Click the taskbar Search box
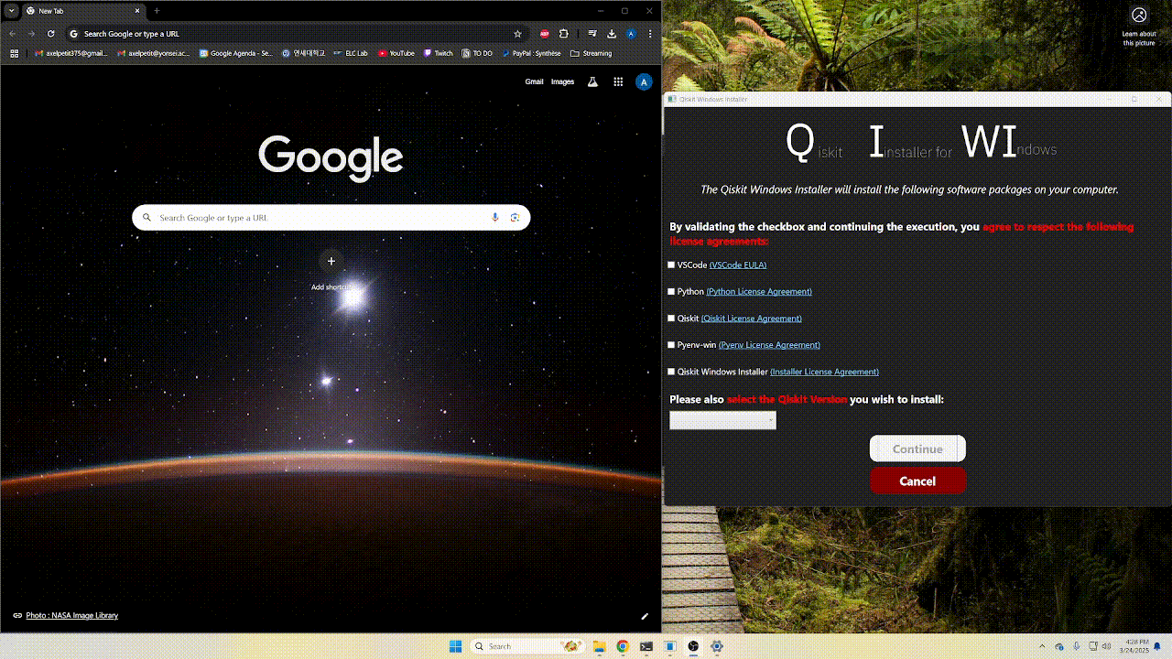 (528, 646)
